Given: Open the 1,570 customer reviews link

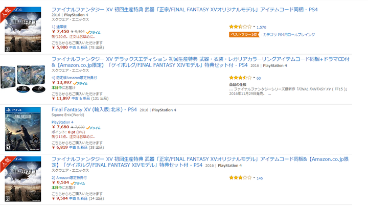Looking at the screenshot, I should [x=261, y=27].
